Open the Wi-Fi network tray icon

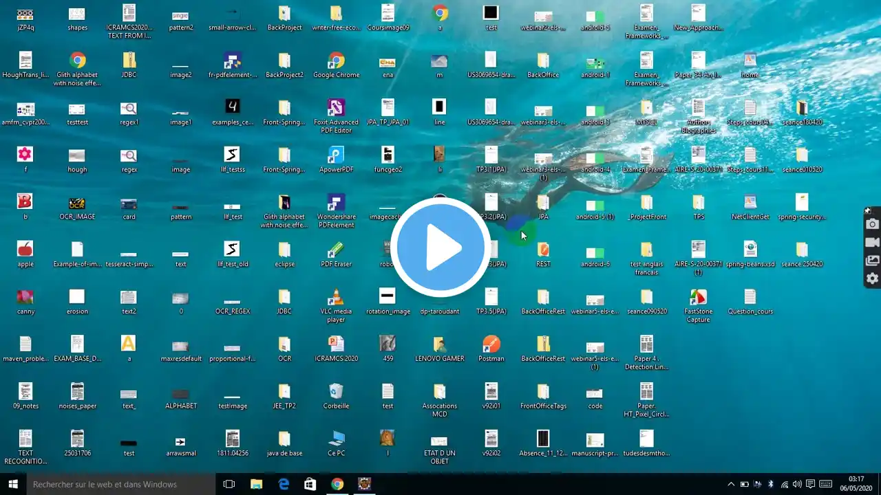tap(784, 484)
